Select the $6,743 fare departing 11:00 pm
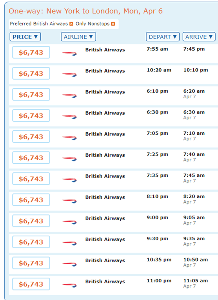The width and height of the screenshot is (218, 300). coord(31,284)
